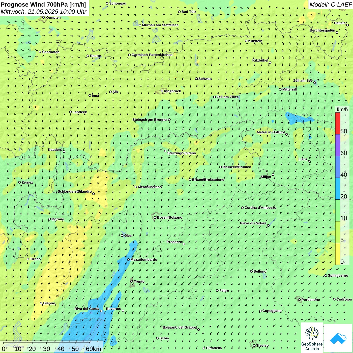
Task: Select the Bormio city label
Action: [x=58, y=219]
